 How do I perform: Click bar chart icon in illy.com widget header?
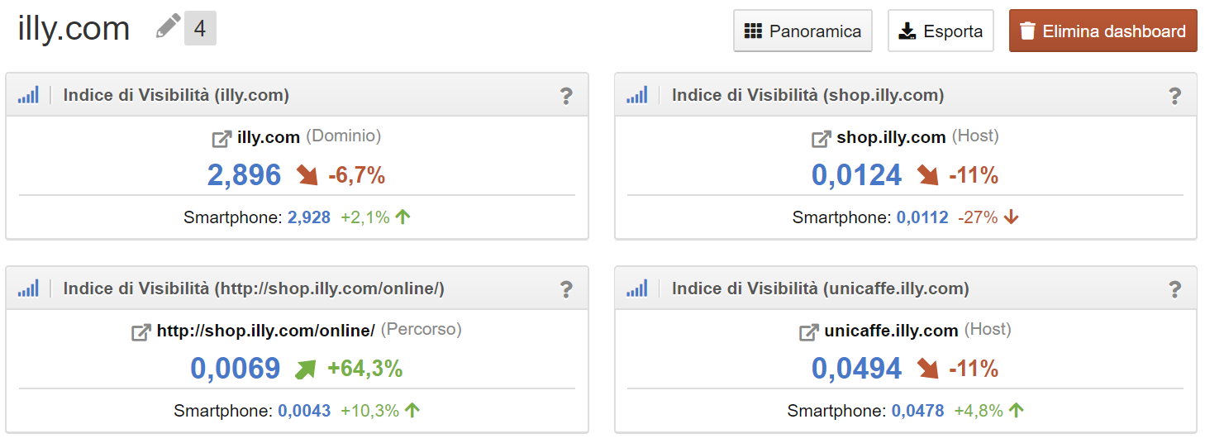click(28, 95)
